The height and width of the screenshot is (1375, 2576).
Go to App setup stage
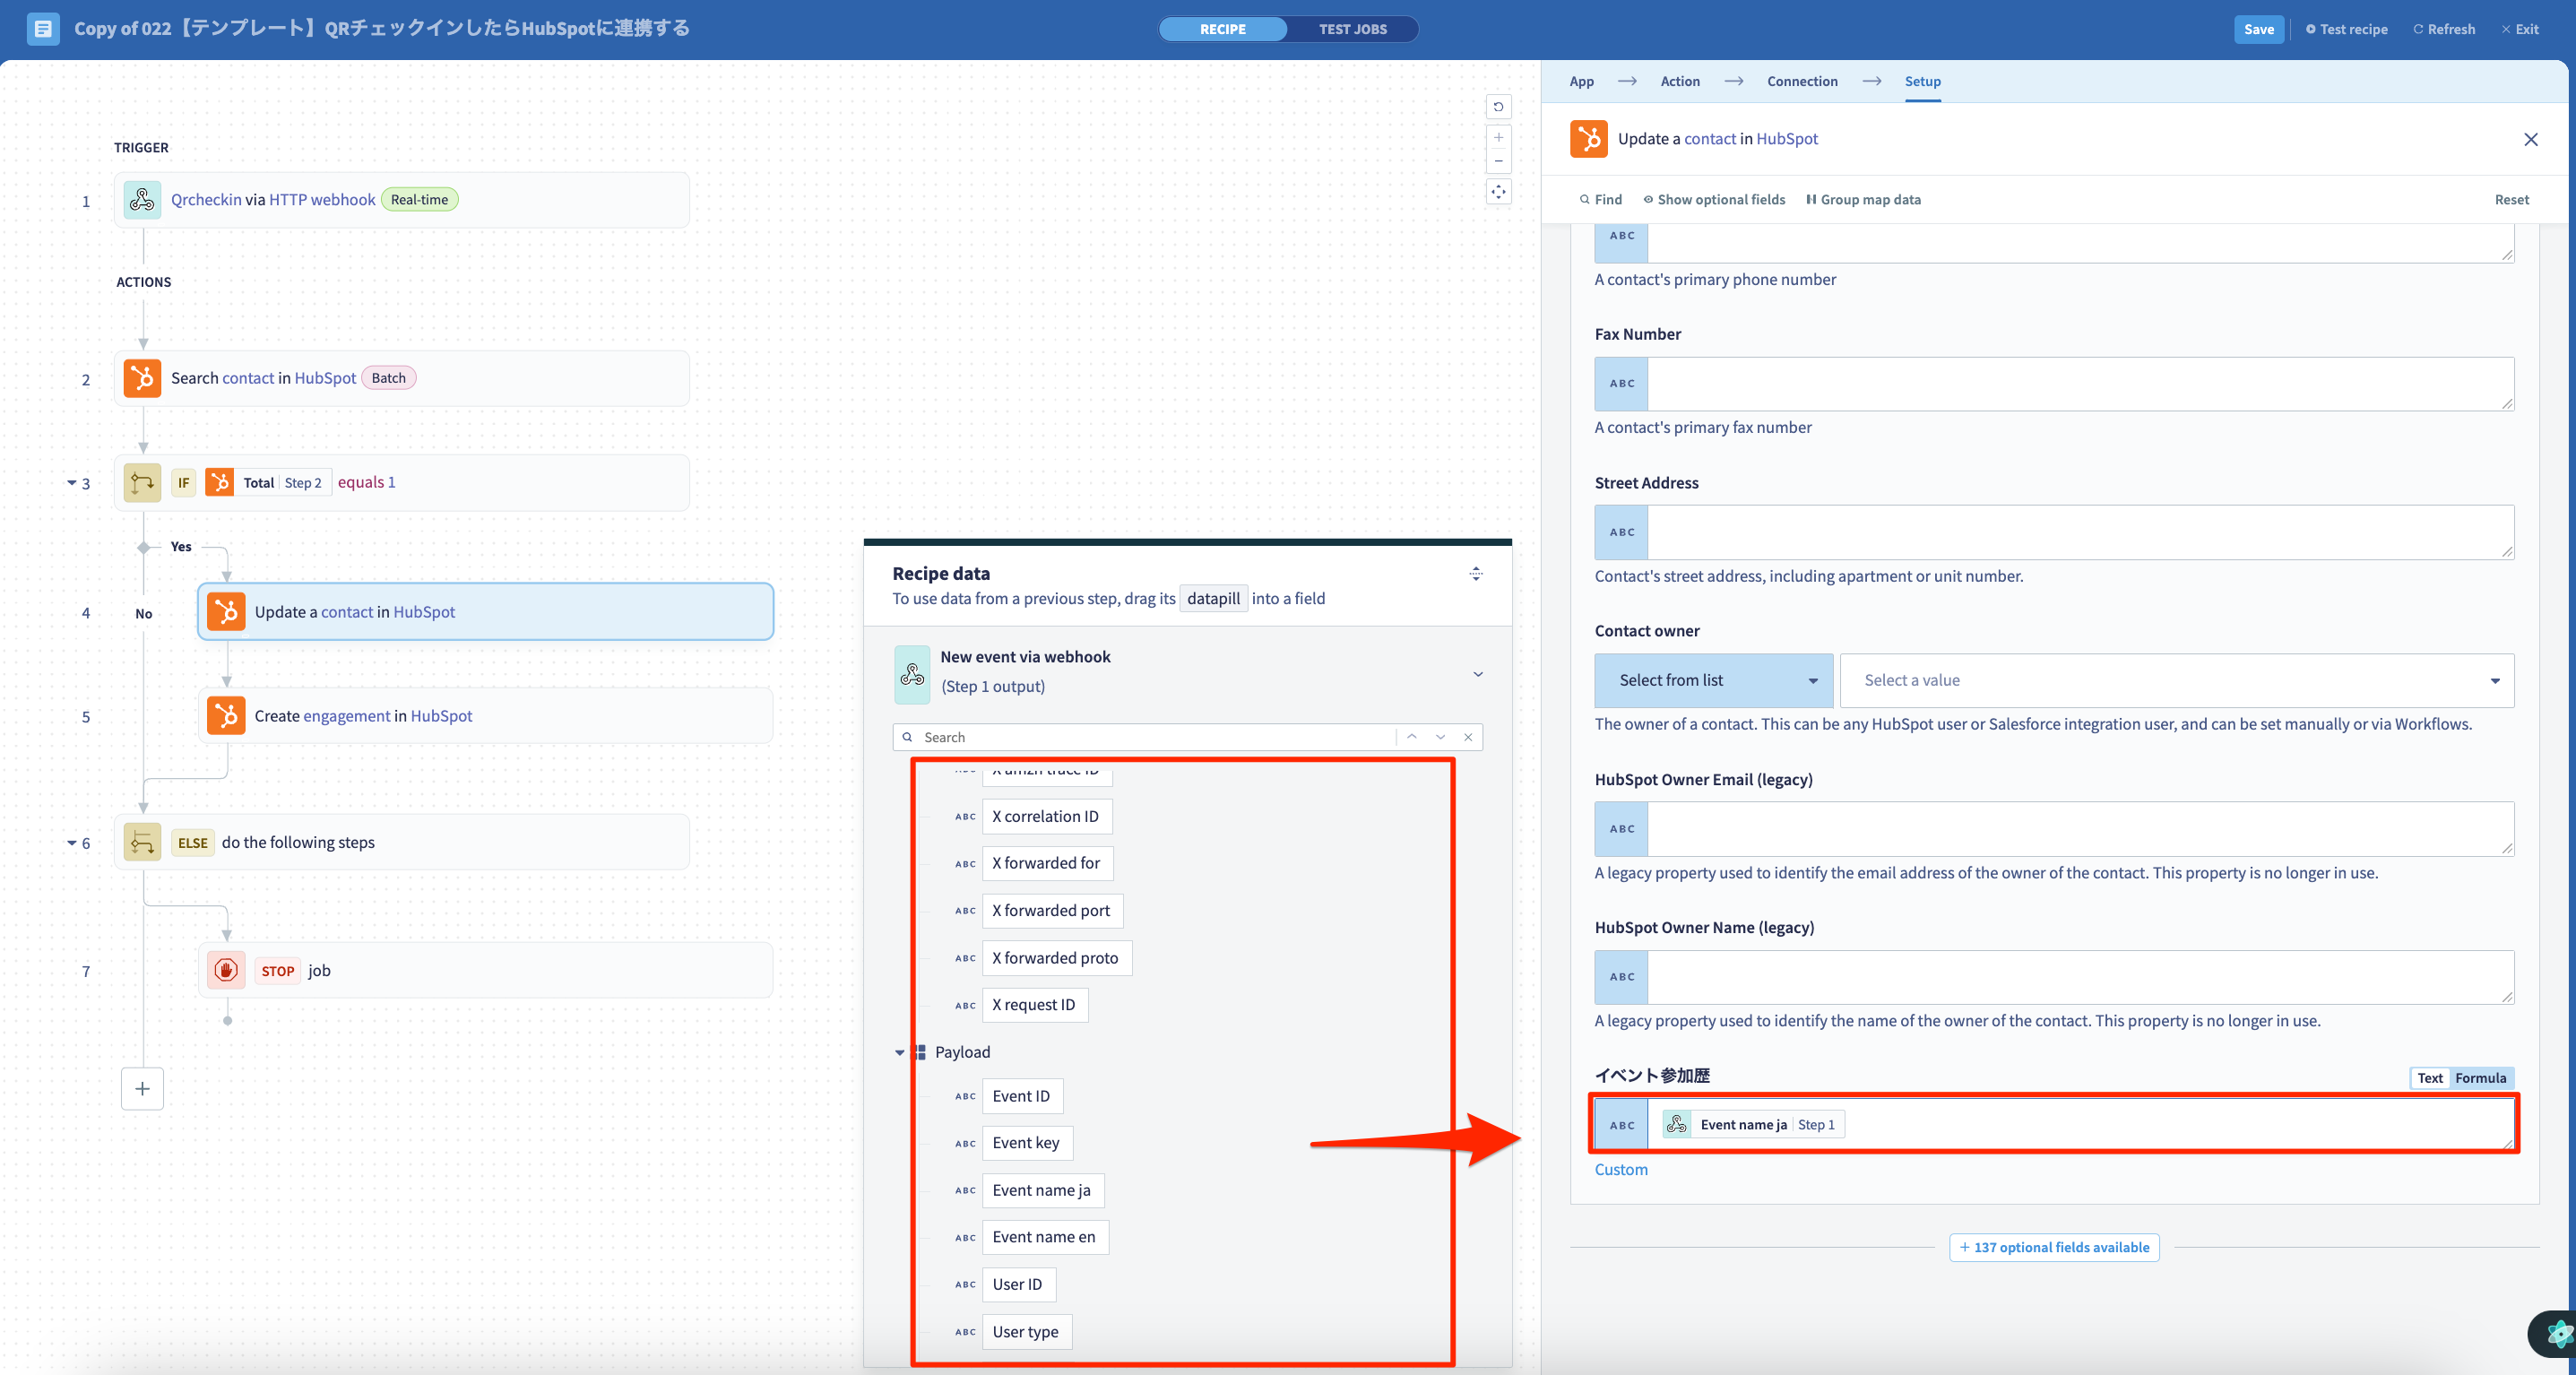pos(1581,81)
